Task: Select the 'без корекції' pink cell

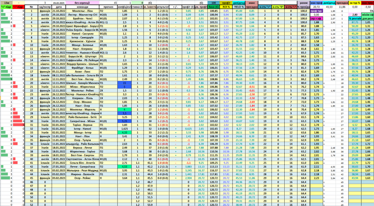Action: 82,3
